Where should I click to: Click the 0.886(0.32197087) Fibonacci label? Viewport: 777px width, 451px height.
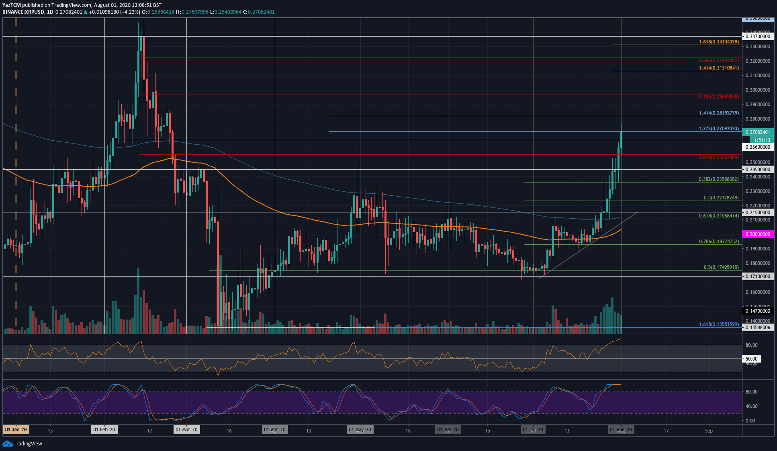click(x=718, y=61)
